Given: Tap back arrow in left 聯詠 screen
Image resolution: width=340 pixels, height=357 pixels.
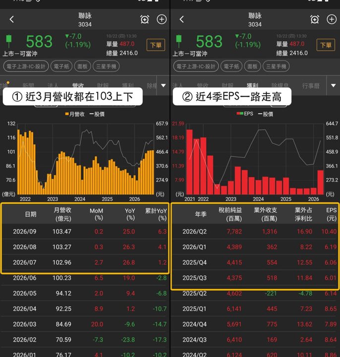Looking at the screenshot, I should click(12, 19).
